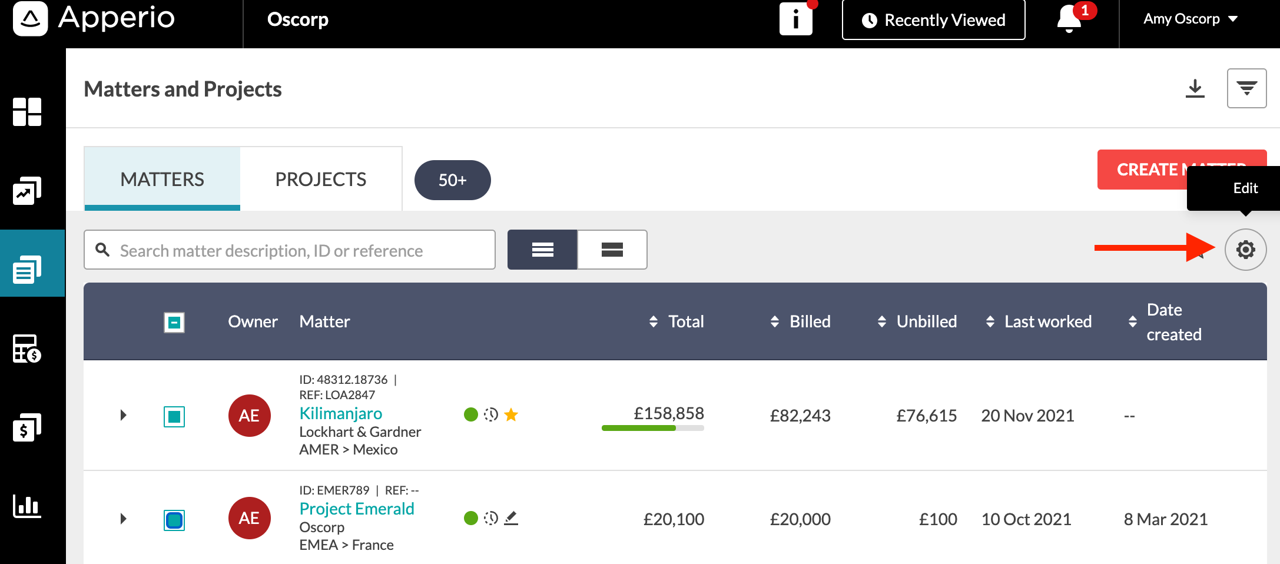Screen dimensions: 1280x564
Task: Click the Matters and Projects heading
Action: (x=183, y=89)
